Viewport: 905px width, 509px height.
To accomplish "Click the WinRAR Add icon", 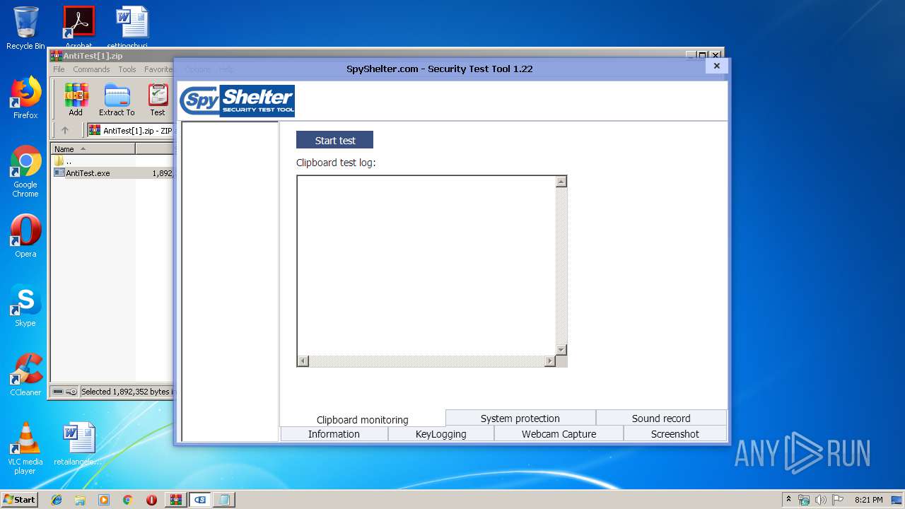I will 76,100.
